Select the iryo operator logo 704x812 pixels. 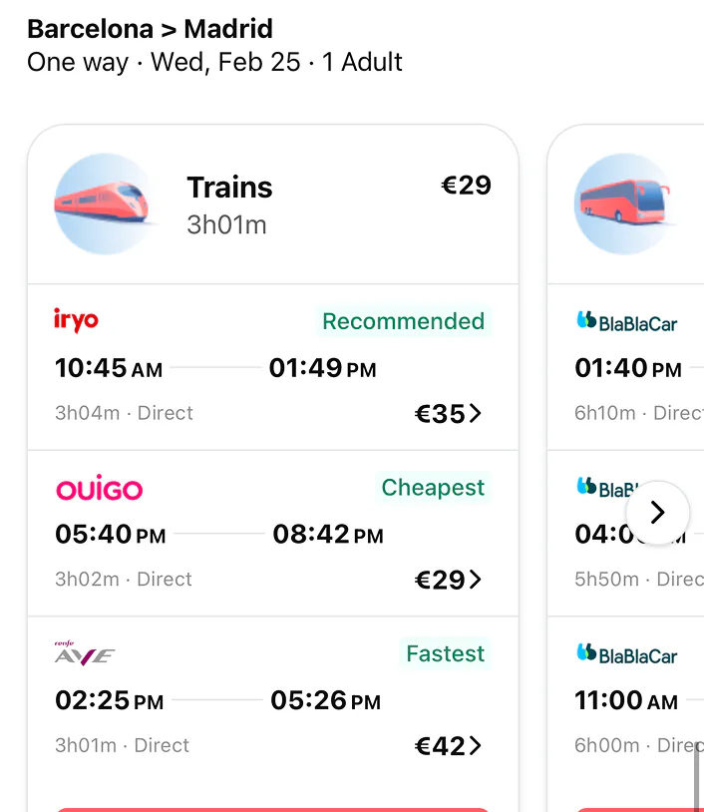(74, 321)
